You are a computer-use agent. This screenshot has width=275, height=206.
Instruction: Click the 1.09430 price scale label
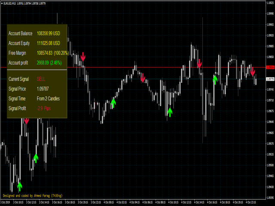coord(270,187)
